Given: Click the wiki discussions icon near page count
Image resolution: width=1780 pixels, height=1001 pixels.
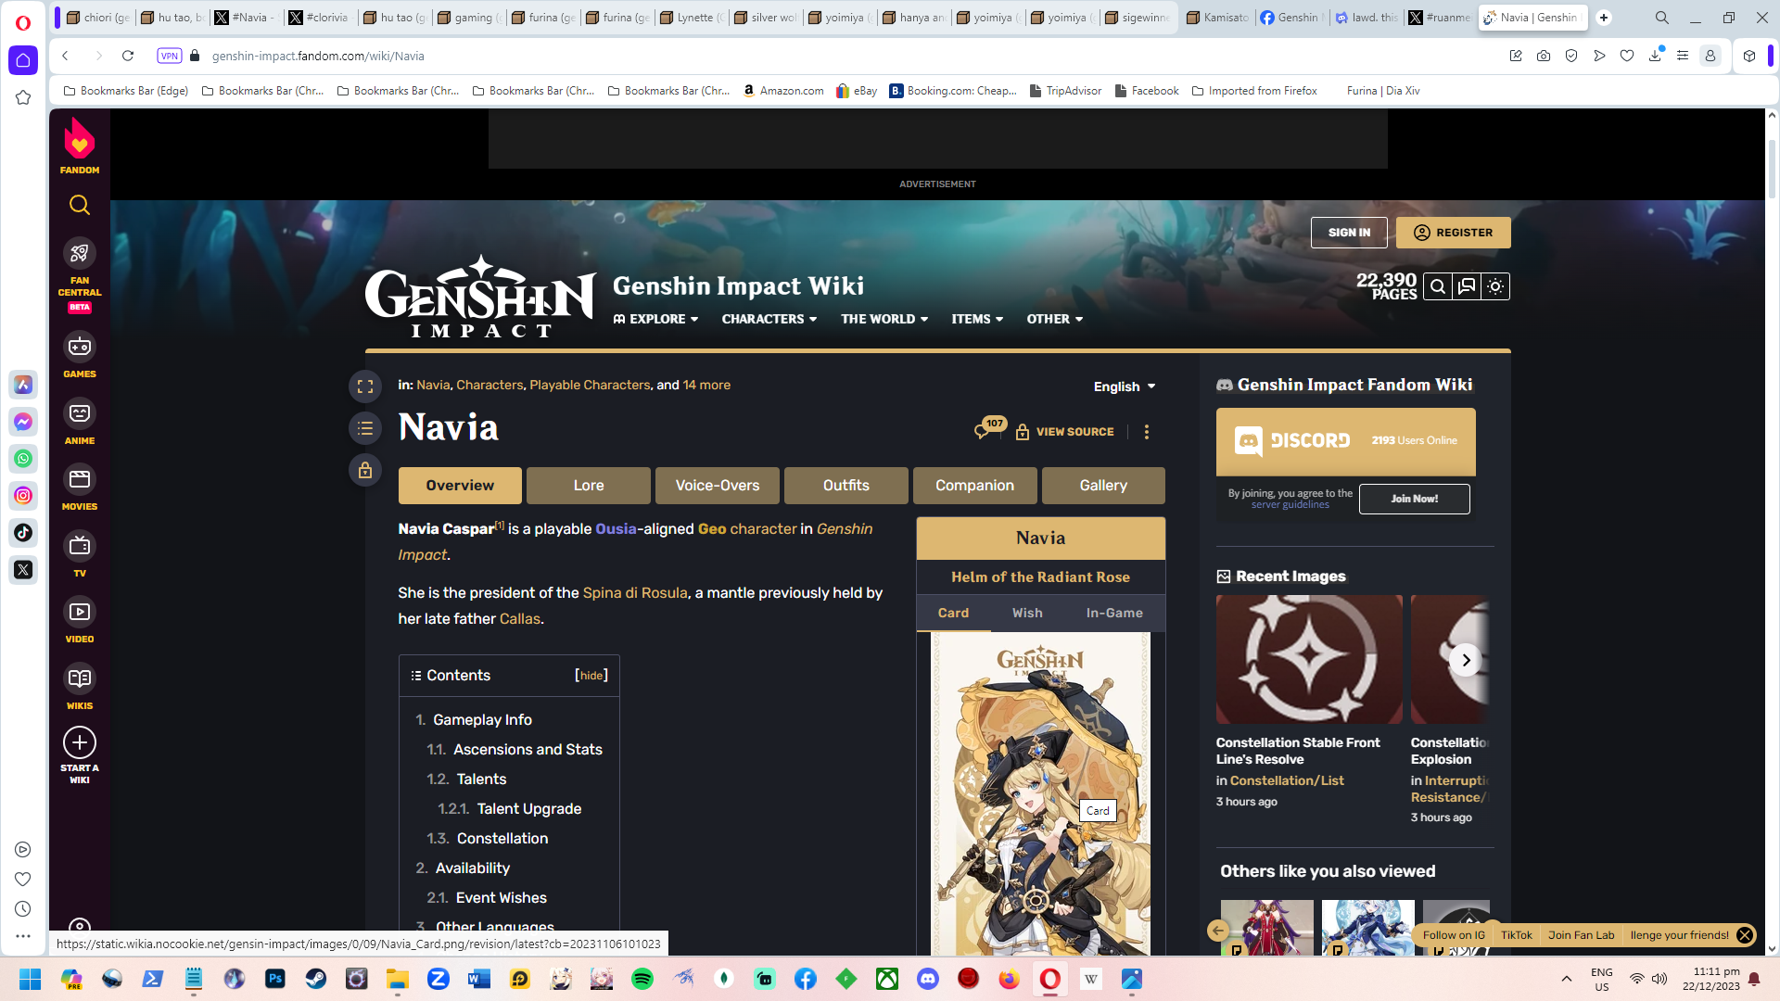Looking at the screenshot, I should 1467,287.
